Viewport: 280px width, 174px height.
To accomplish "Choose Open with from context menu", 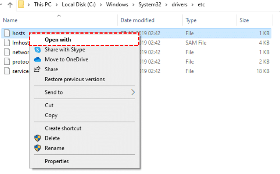I will pos(58,40).
